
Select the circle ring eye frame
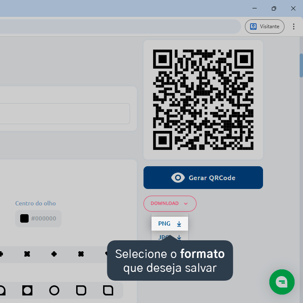point(54,290)
